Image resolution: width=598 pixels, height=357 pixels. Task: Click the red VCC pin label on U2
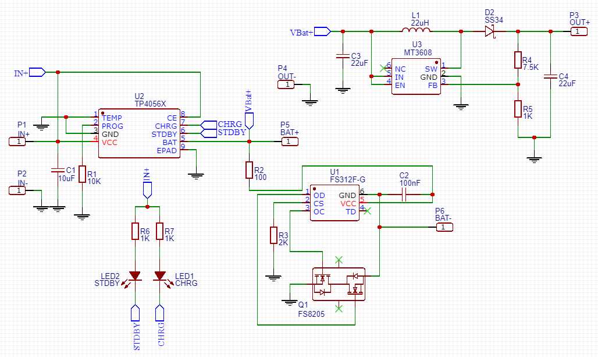[x=109, y=143]
